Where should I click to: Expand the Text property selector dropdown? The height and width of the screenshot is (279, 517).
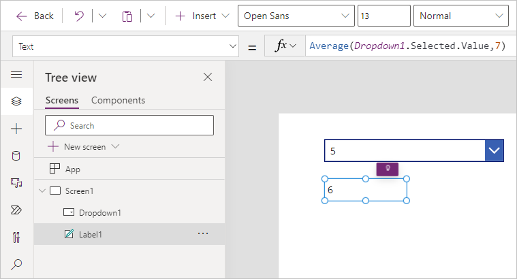coord(125,46)
